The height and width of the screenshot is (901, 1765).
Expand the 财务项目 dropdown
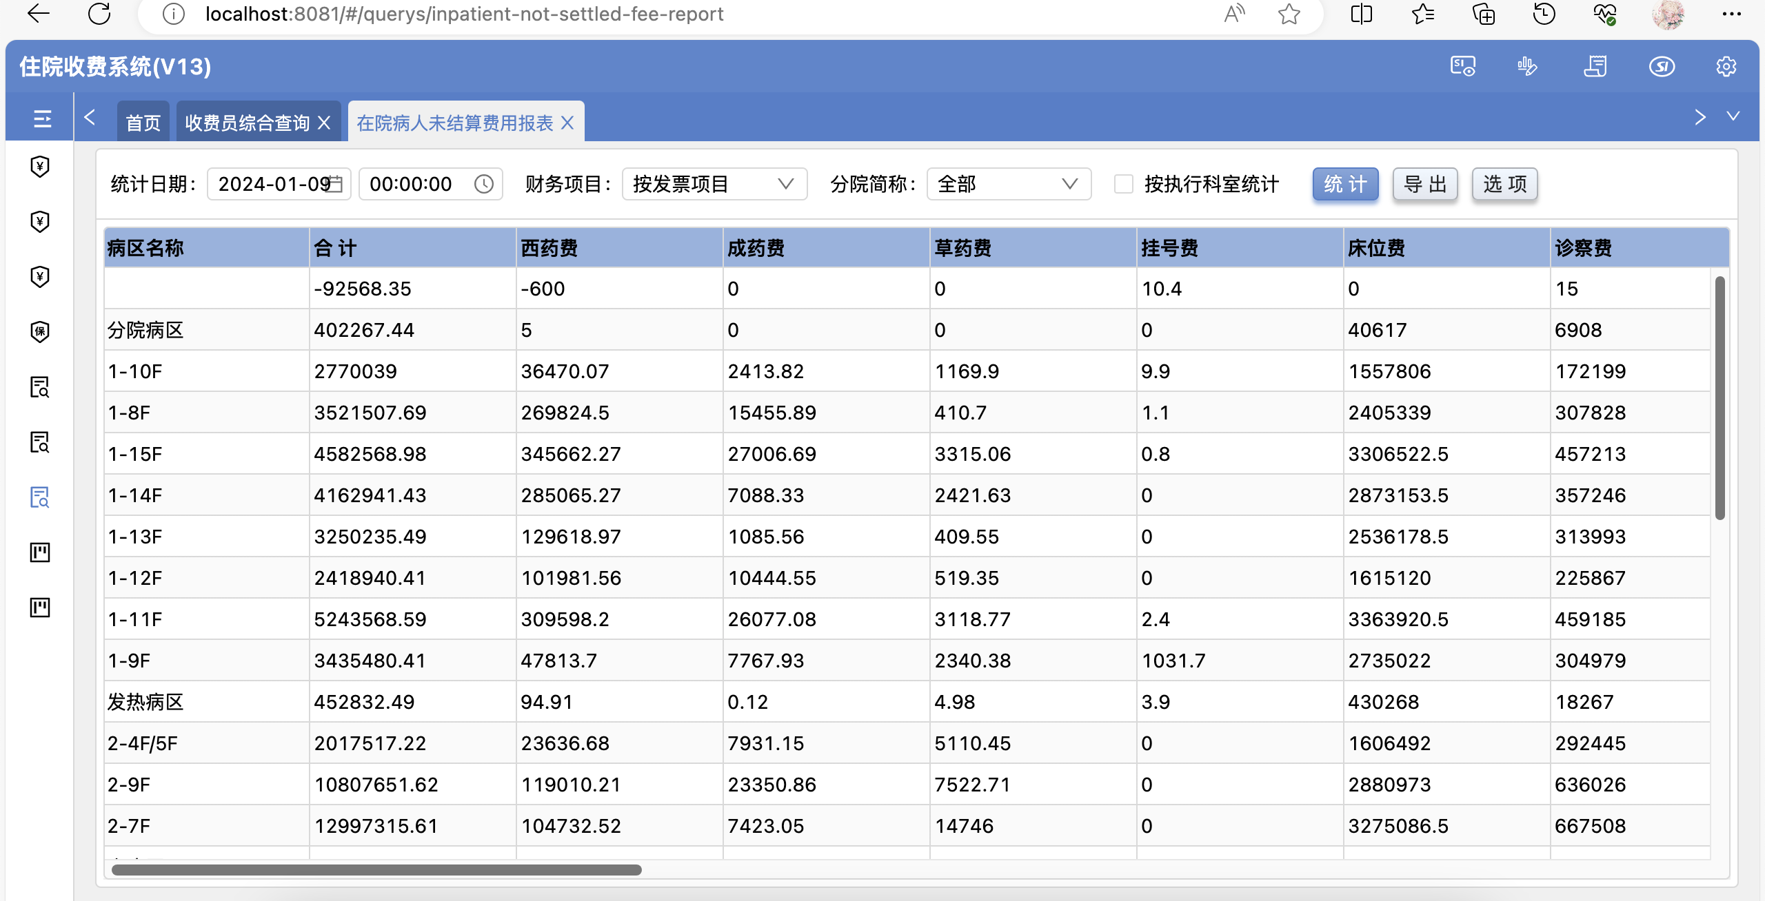tap(714, 184)
